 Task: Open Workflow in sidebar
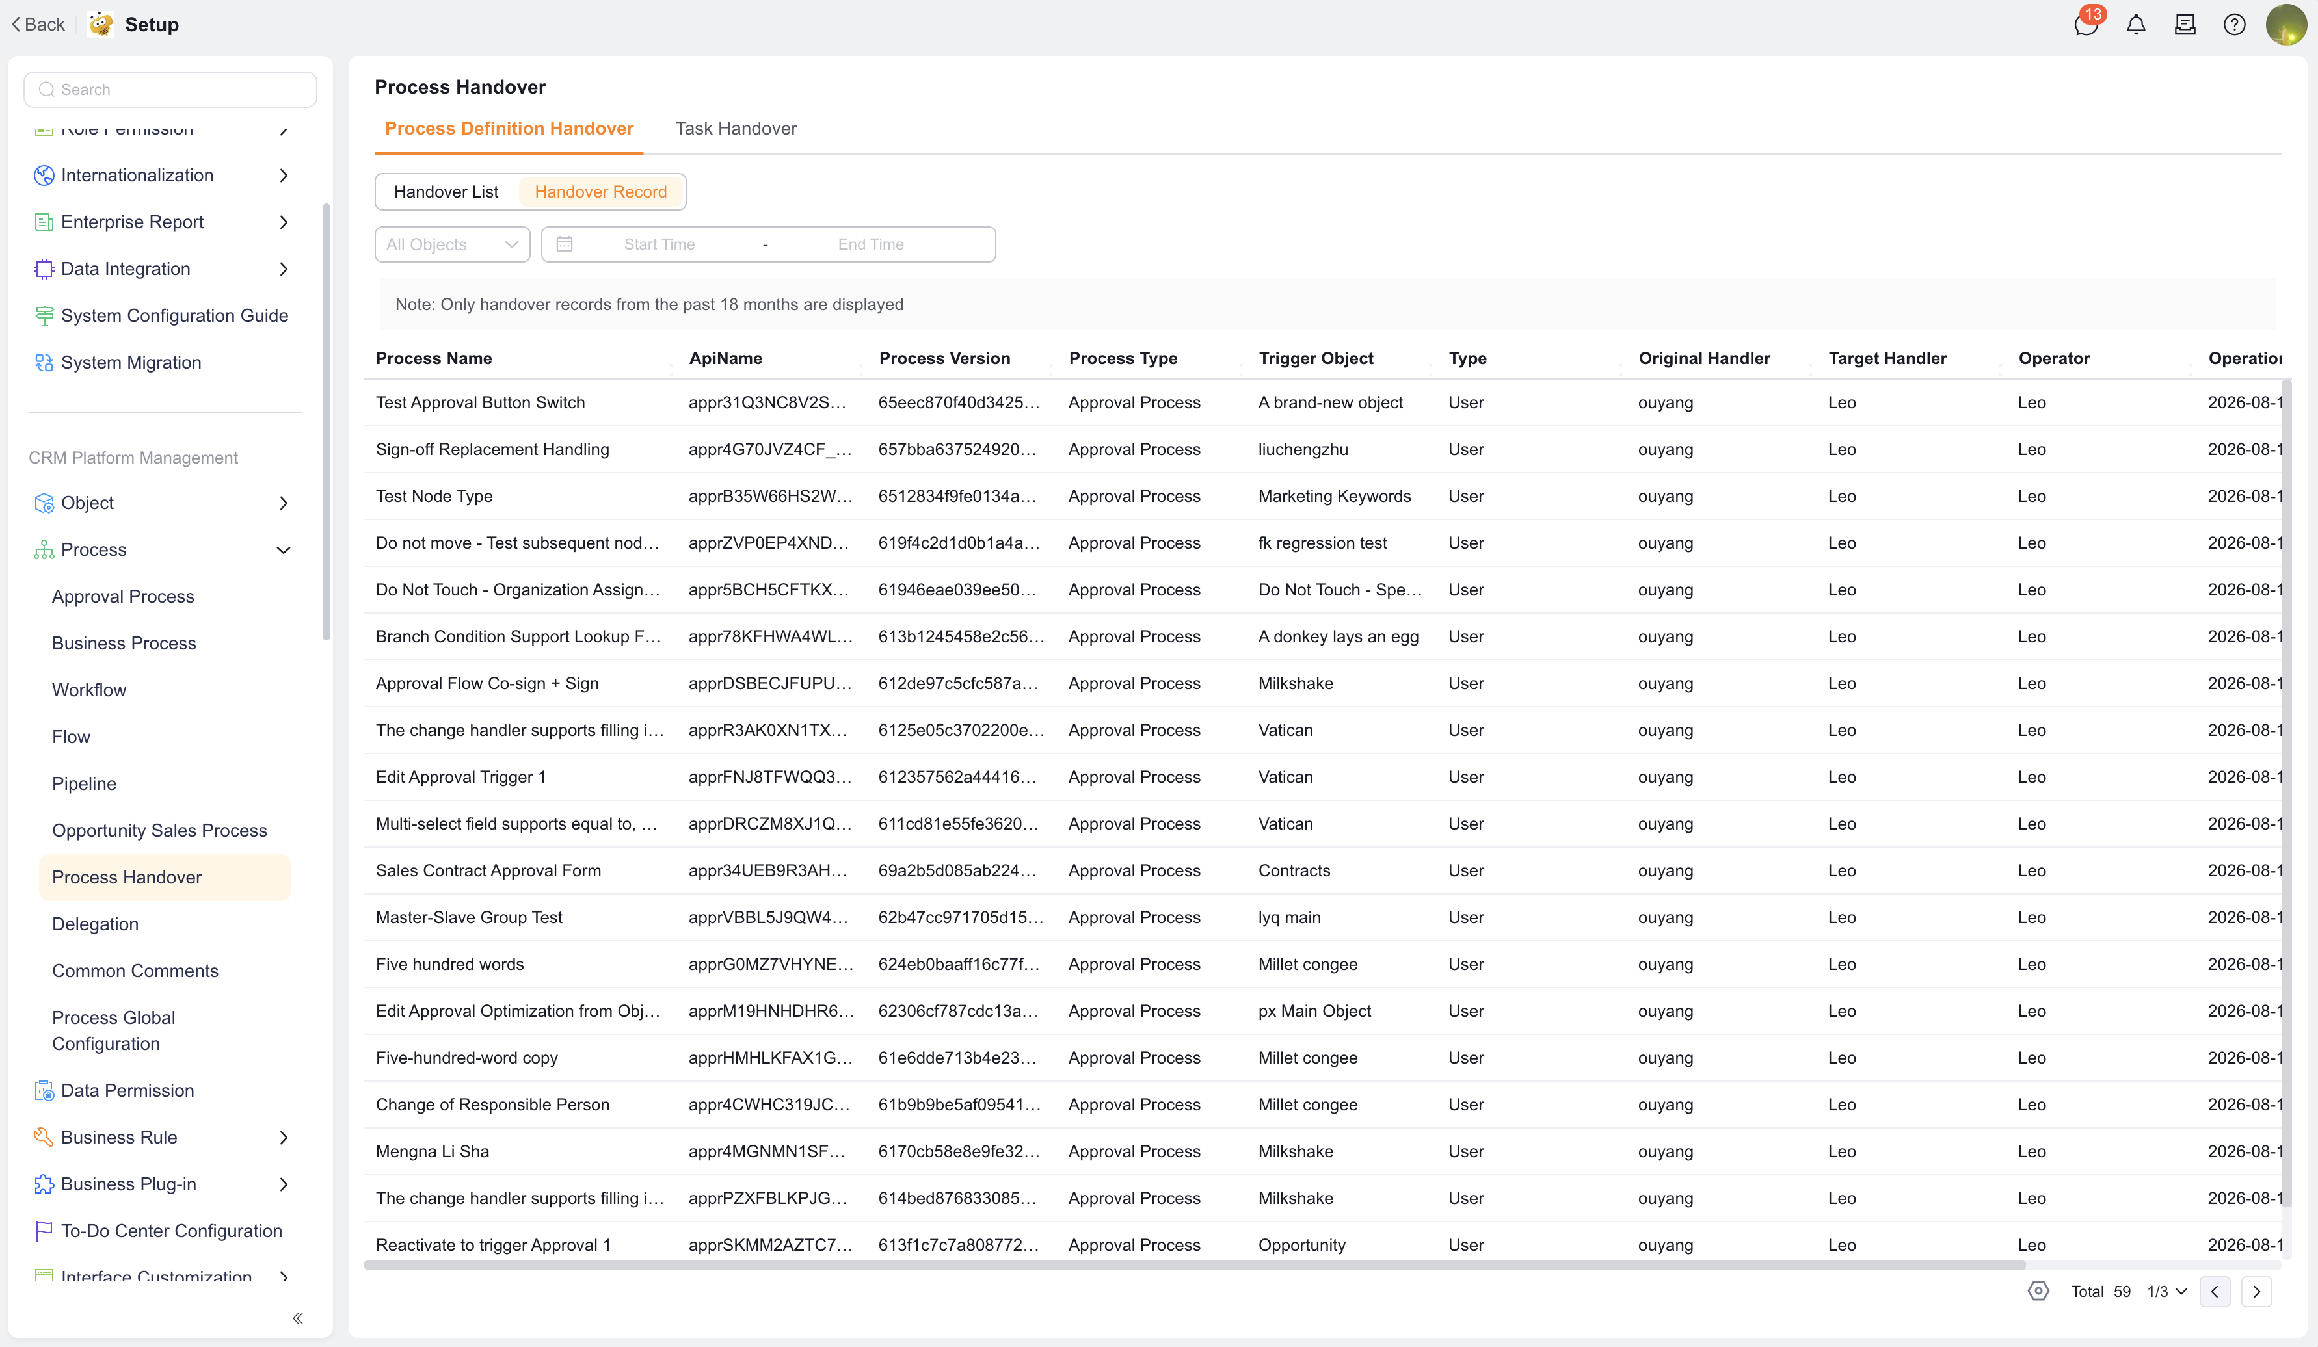(89, 690)
